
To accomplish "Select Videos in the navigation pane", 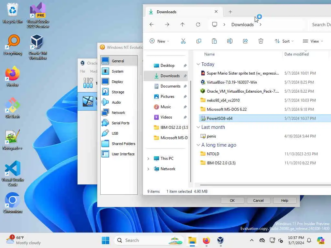I will pos(166,117).
